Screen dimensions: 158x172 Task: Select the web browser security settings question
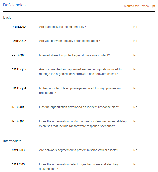(x=69, y=41)
